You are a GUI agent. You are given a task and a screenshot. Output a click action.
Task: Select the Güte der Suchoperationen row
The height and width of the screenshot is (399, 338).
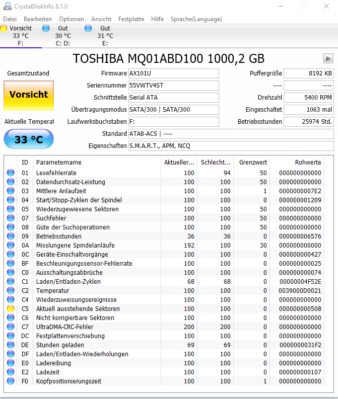coord(165,227)
